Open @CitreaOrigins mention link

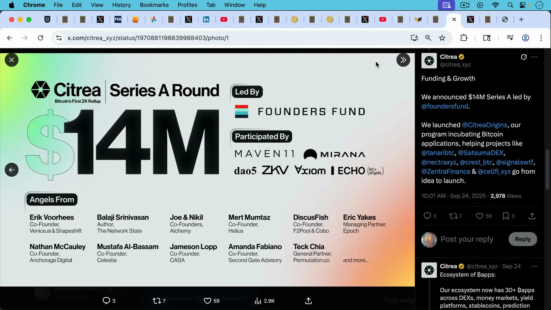tap(485, 125)
